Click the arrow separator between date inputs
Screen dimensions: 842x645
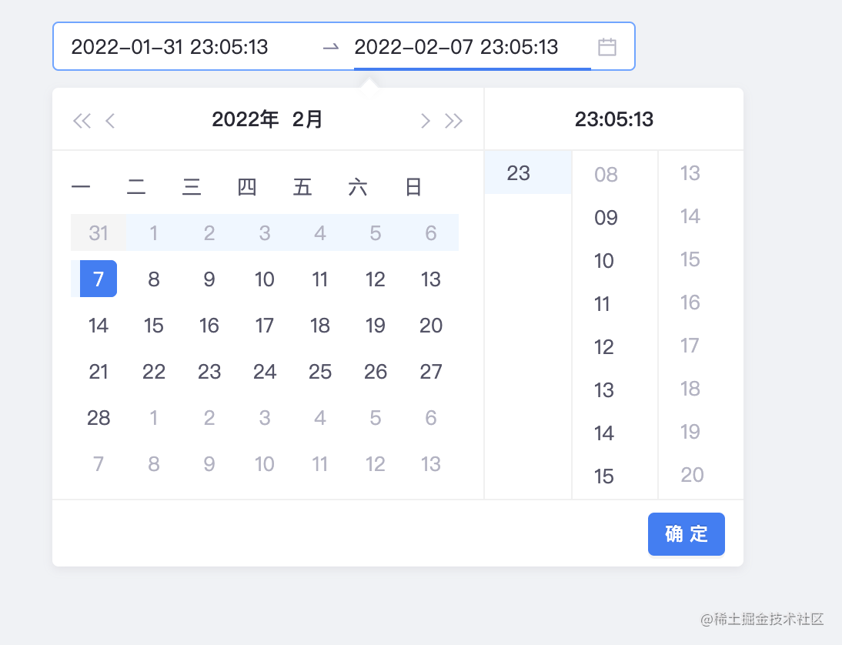pyautogui.click(x=331, y=47)
